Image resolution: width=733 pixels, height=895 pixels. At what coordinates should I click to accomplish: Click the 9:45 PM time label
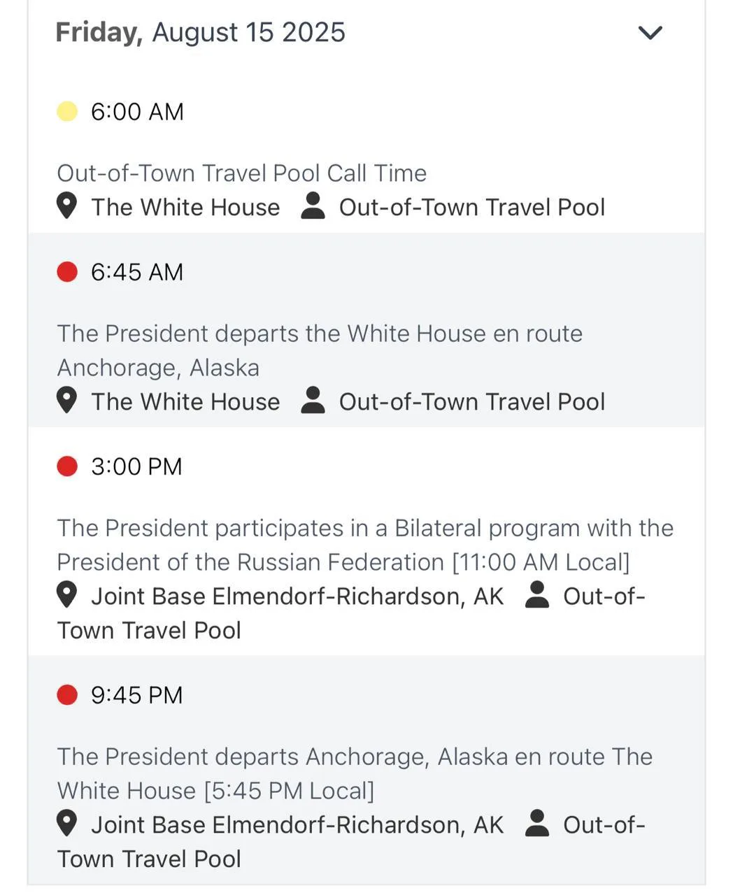click(136, 695)
